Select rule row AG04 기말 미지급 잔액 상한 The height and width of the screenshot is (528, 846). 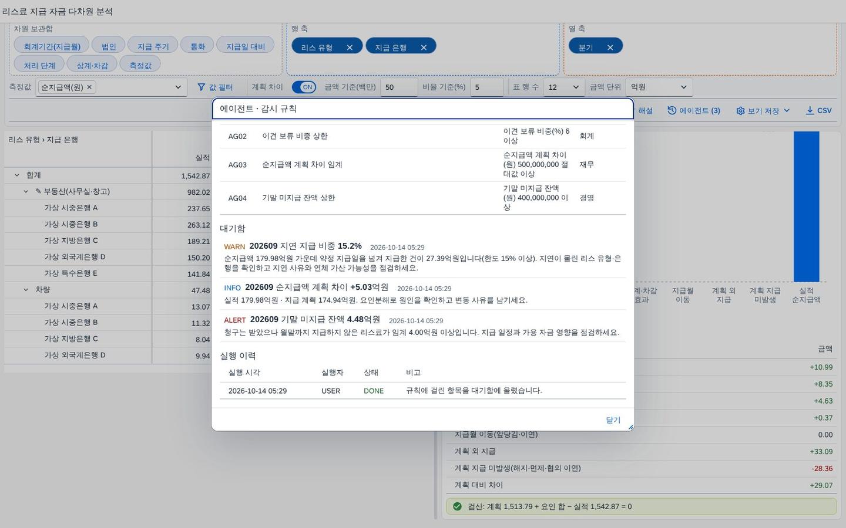[422, 198]
